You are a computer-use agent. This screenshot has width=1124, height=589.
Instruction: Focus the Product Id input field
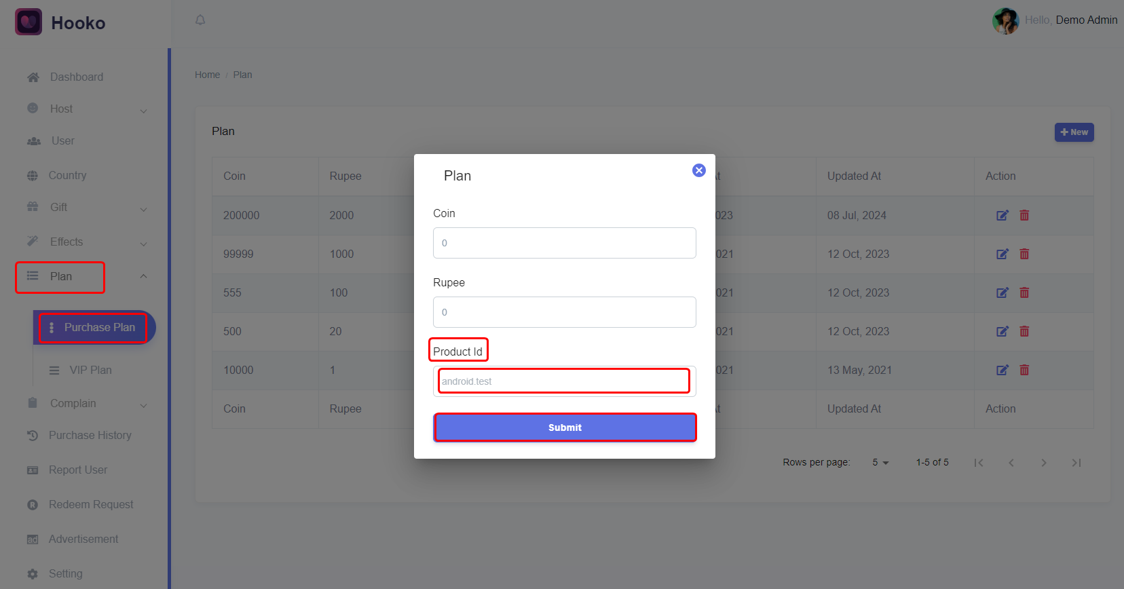click(x=565, y=381)
